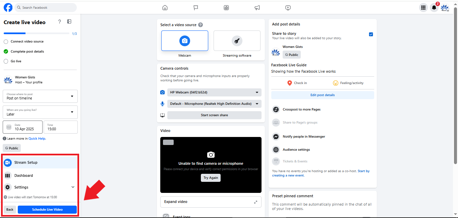Viewport: 458px width, 218px height.
Task: Select Connect video source step
Action: tap(24, 42)
